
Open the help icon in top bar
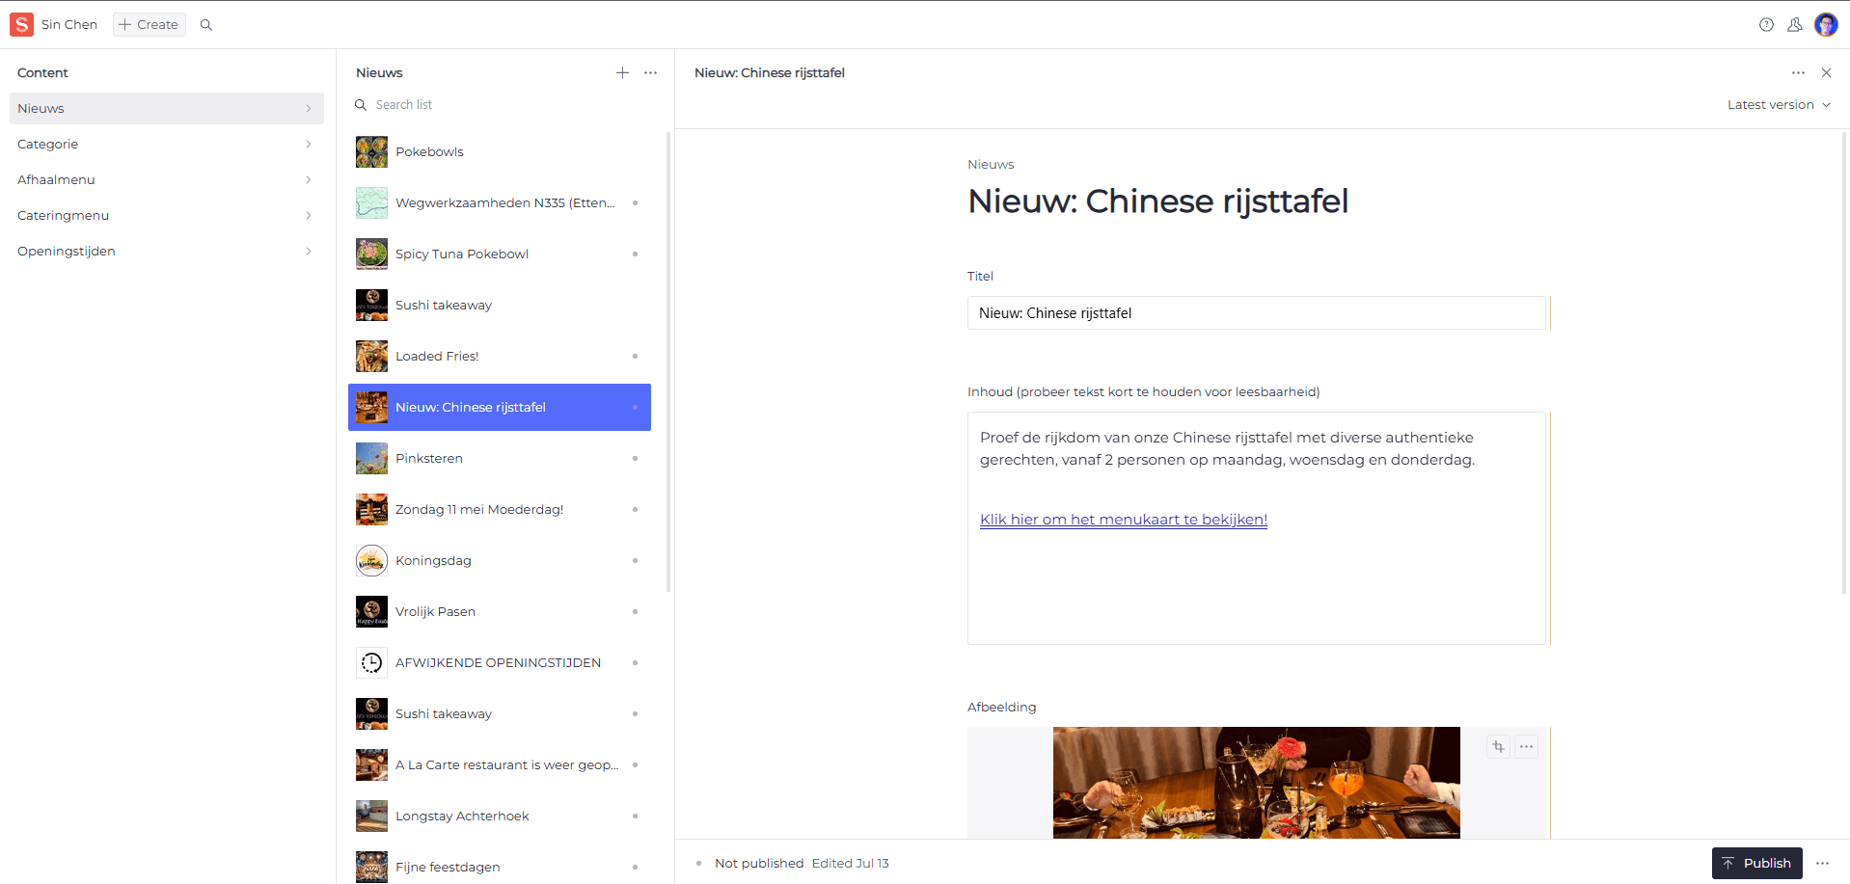(1765, 25)
